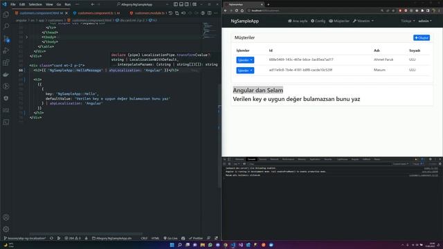Open the Explorer view in VS Code
Screen dimensions: 443x249
(x=6, y=15)
